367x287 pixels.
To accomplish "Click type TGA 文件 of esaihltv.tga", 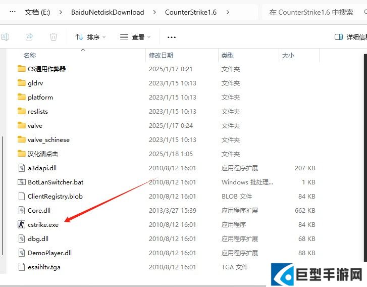I will pyautogui.click(x=235, y=267).
